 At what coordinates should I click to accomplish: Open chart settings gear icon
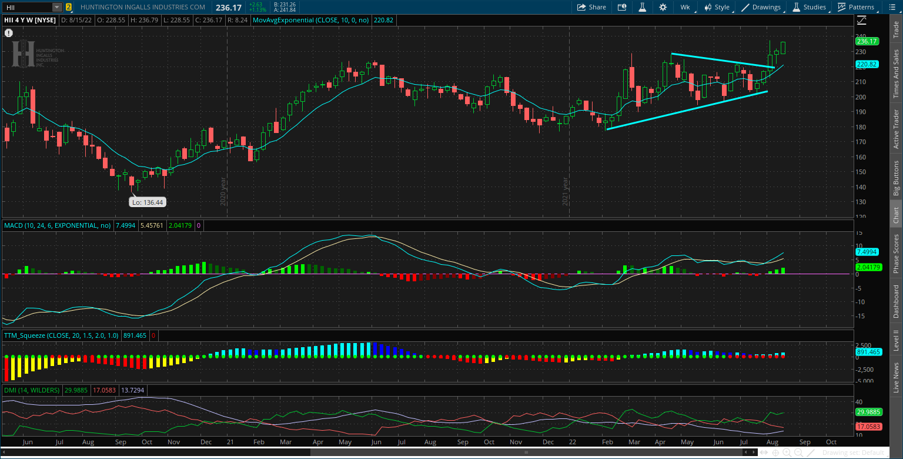[x=663, y=7]
